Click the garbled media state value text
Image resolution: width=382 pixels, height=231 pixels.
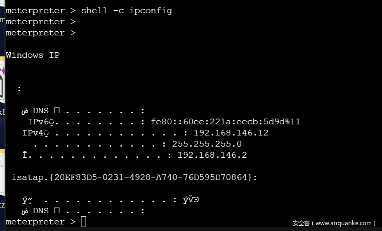[191, 200]
